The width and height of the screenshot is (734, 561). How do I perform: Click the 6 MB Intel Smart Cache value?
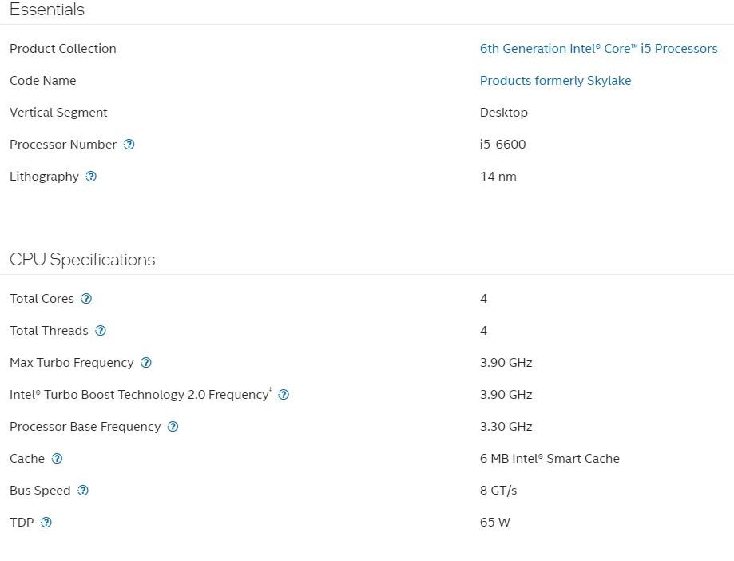click(550, 459)
